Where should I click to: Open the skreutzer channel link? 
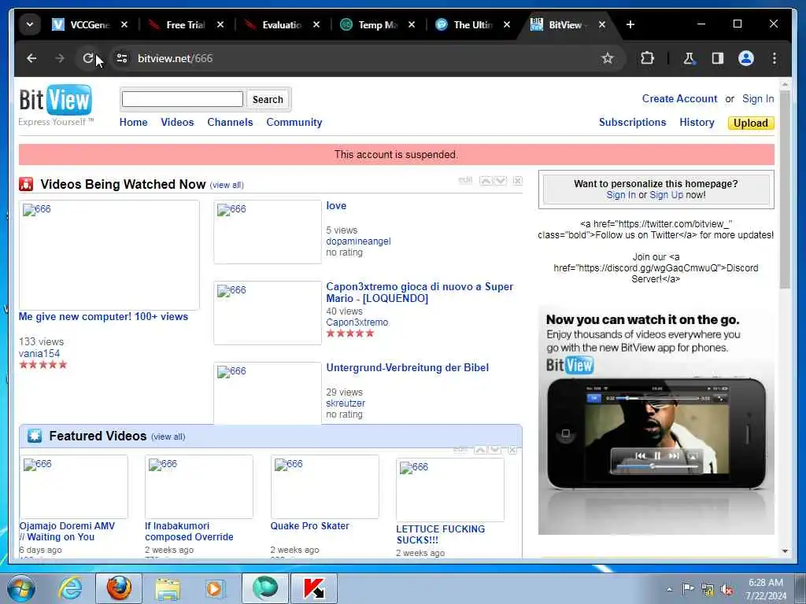tap(346, 403)
